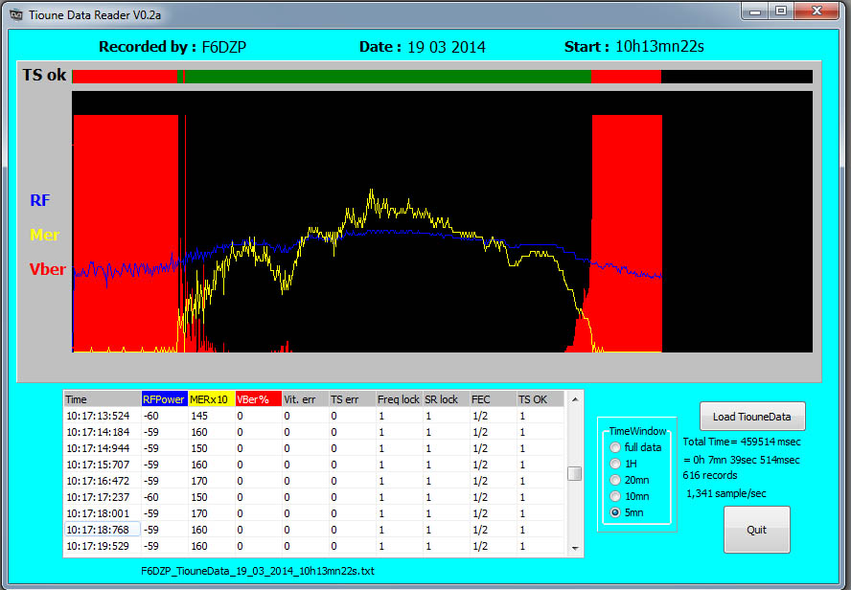Click the table's vertical scrollbar thumb

(x=576, y=471)
